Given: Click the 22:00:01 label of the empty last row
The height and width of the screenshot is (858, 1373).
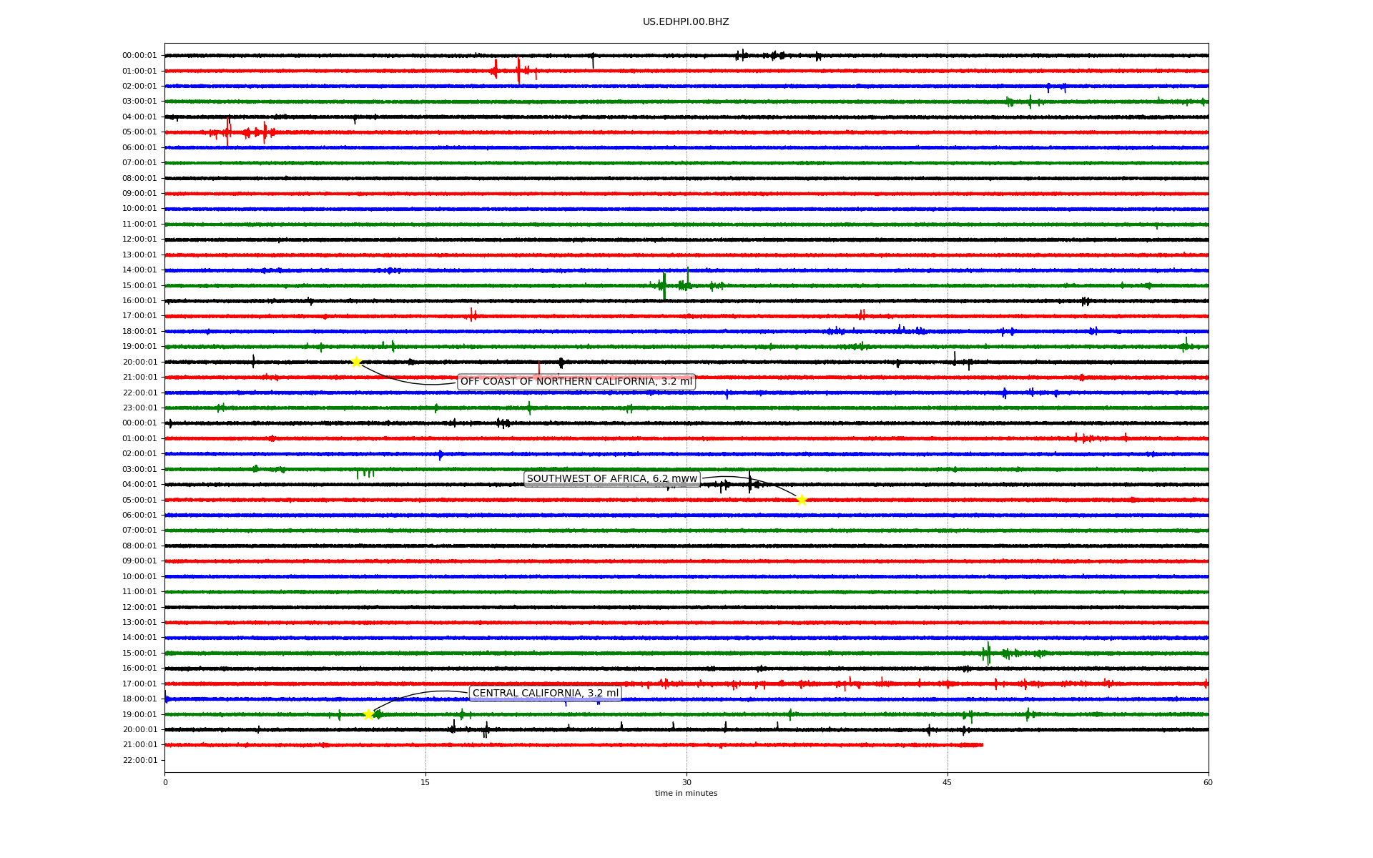Looking at the screenshot, I should click(139, 761).
